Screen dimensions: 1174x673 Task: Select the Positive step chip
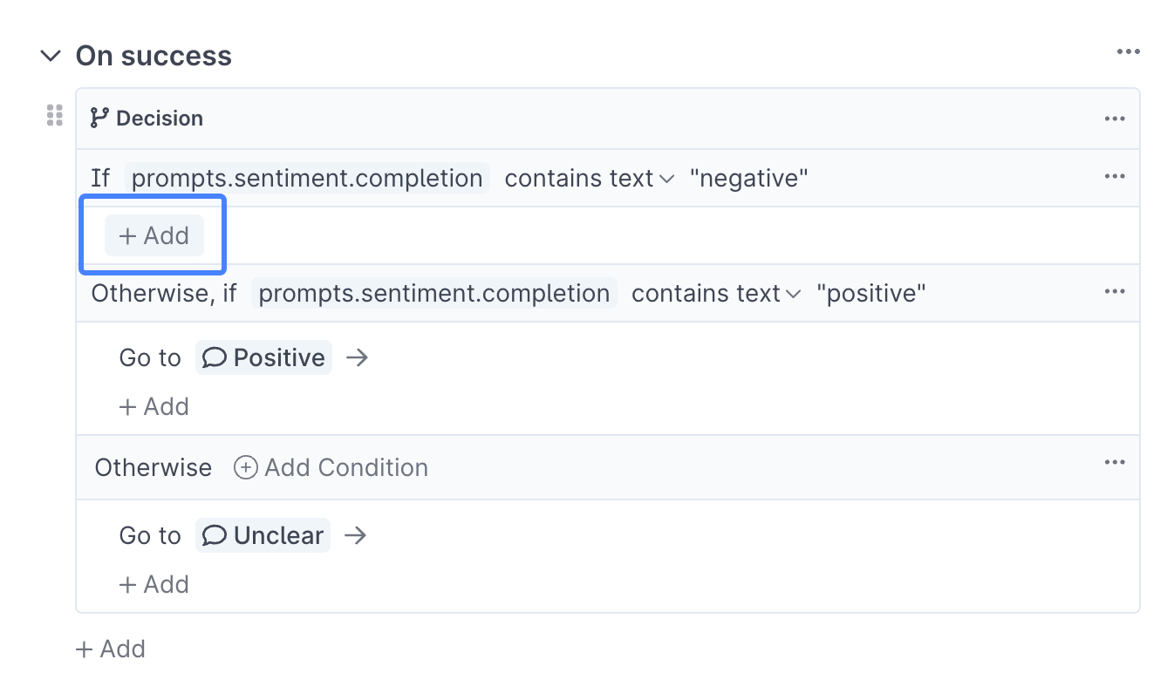(263, 357)
